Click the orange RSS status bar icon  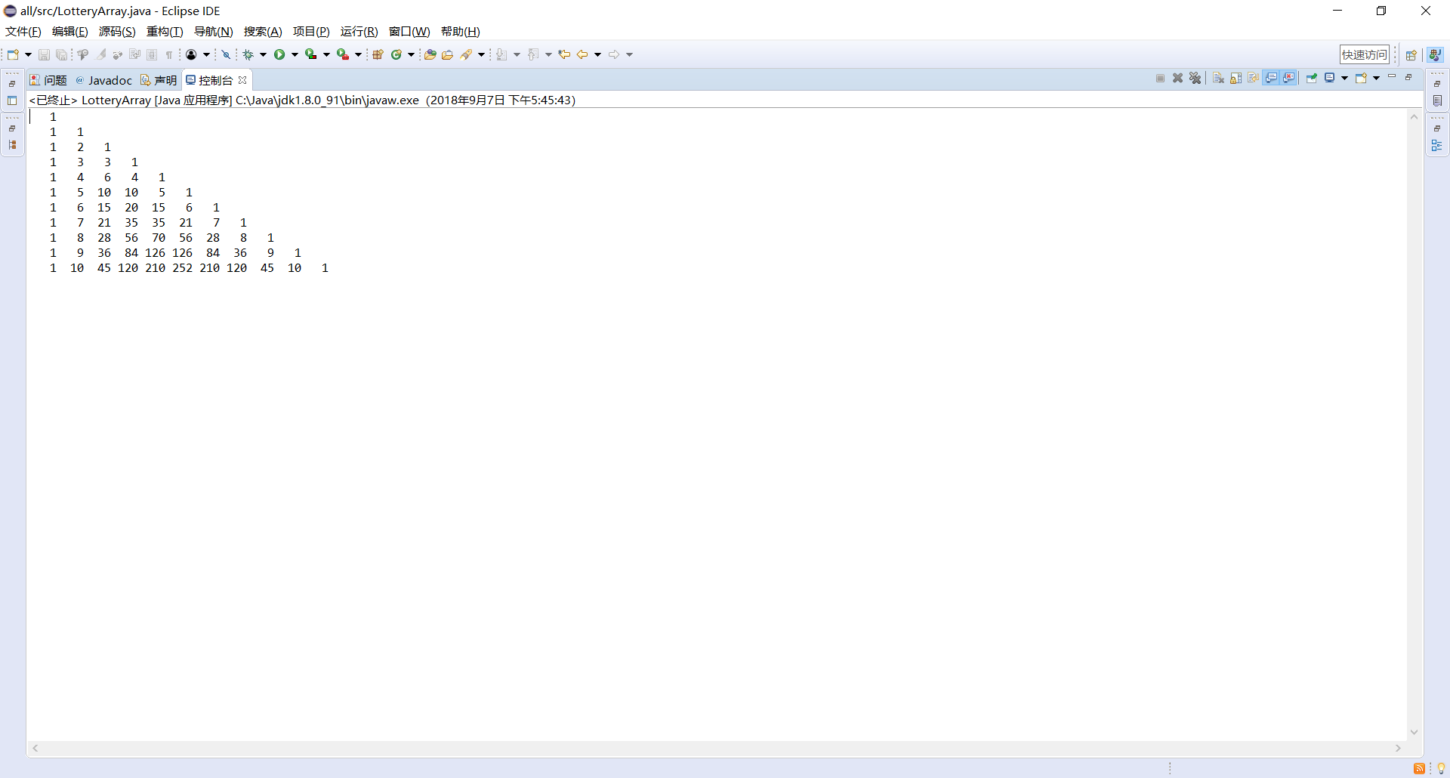[1419, 768]
